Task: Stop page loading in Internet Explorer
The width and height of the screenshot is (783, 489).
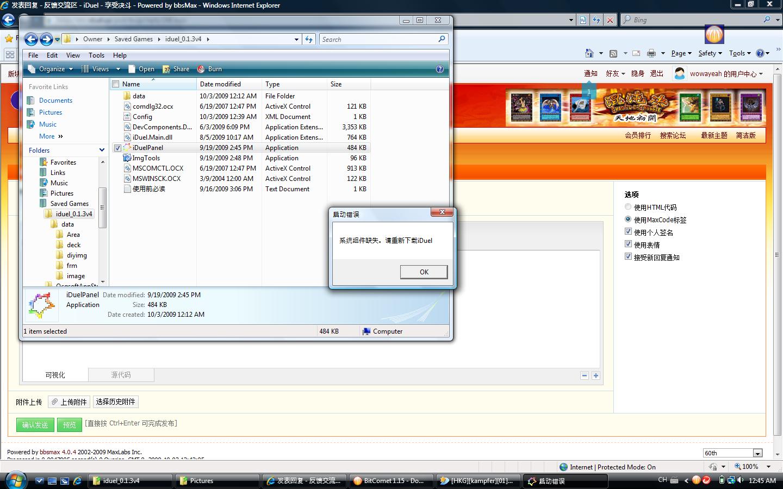Action: point(610,20)
